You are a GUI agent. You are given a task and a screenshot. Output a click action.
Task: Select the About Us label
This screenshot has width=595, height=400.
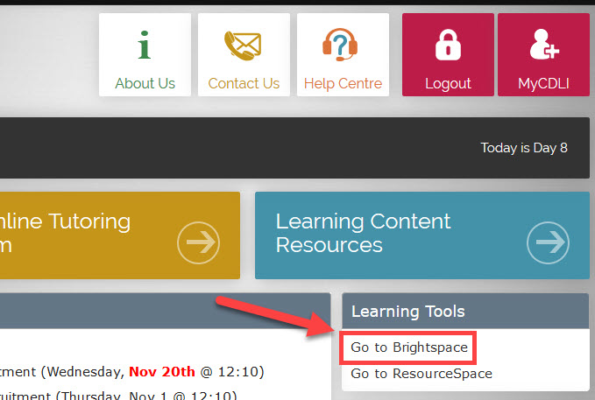point(145,83)
